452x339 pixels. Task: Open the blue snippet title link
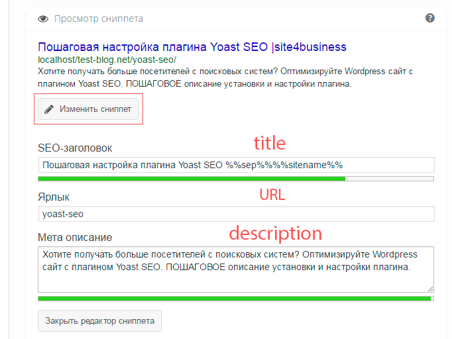tap(192, 47)
